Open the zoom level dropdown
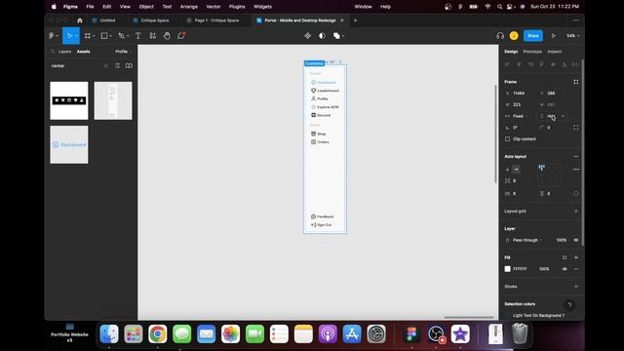Image resolution: width=624 pixels, height=351 pixels. click(573, 36)
